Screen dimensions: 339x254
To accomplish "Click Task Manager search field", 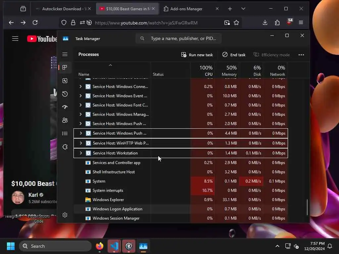I will [178, 38].
